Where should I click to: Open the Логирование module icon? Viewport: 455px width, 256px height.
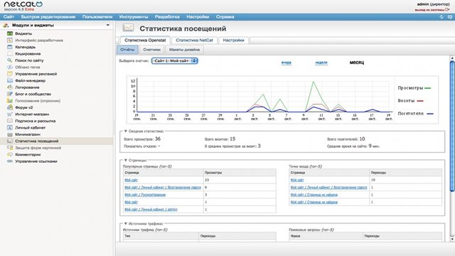pos(10,87)
